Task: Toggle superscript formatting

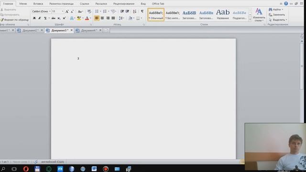Action: pyautogui.click(x=64, y=18)
